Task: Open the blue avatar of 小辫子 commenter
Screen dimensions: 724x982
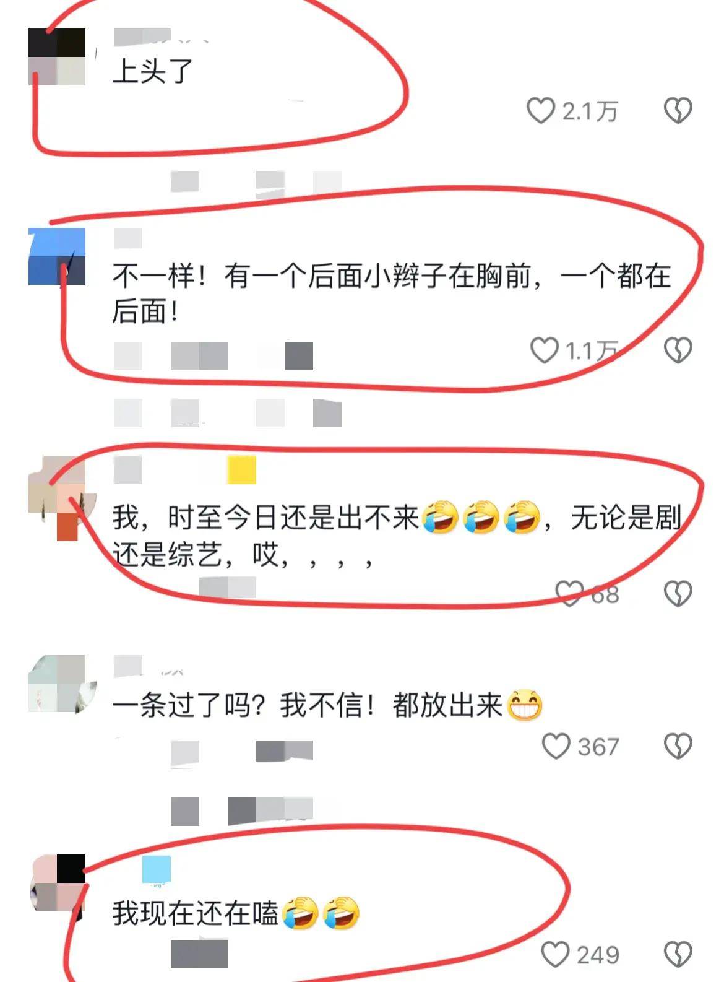Action: [x=57, y=256]
